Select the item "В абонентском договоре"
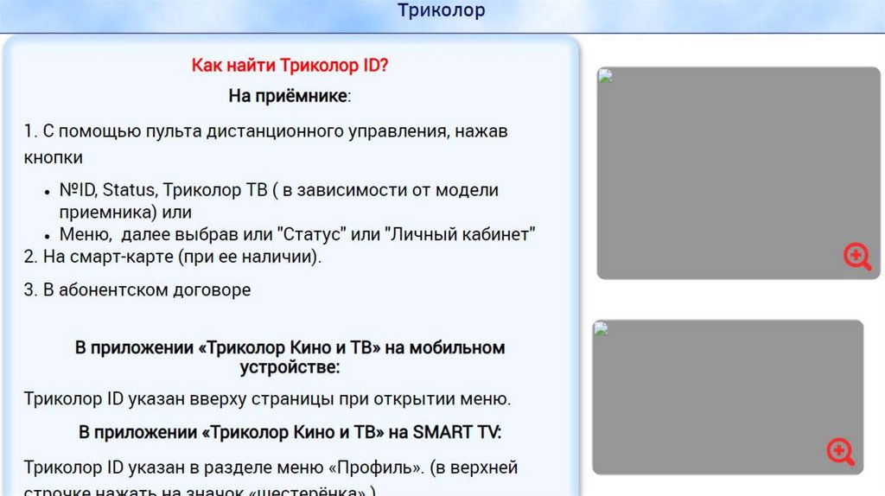Image resolution: width=885 pixels, height=496 pixels. [137, 289]
